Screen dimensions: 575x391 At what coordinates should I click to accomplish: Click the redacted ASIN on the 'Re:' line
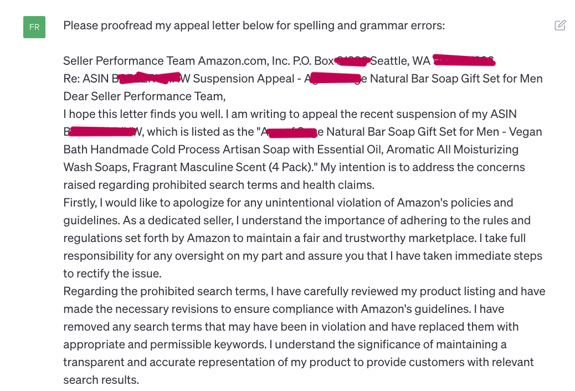click(148, 79)
